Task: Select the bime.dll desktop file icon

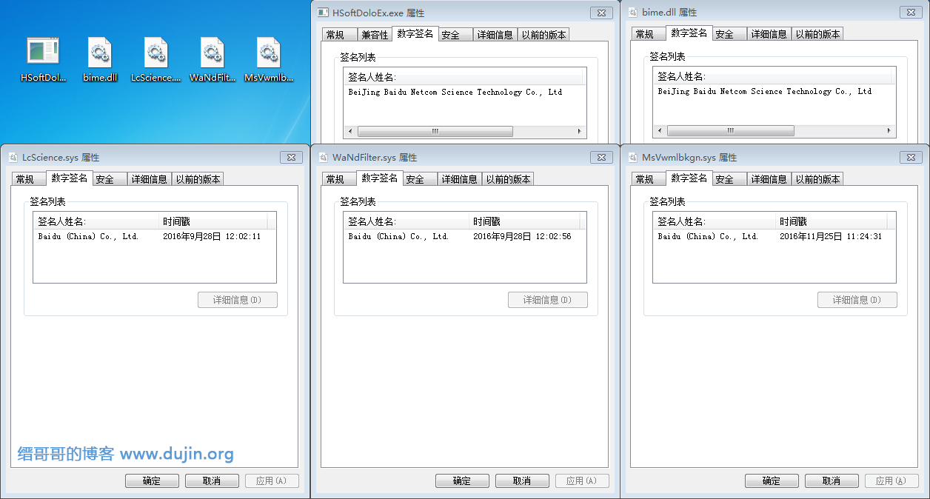Action: coord(100,58)
